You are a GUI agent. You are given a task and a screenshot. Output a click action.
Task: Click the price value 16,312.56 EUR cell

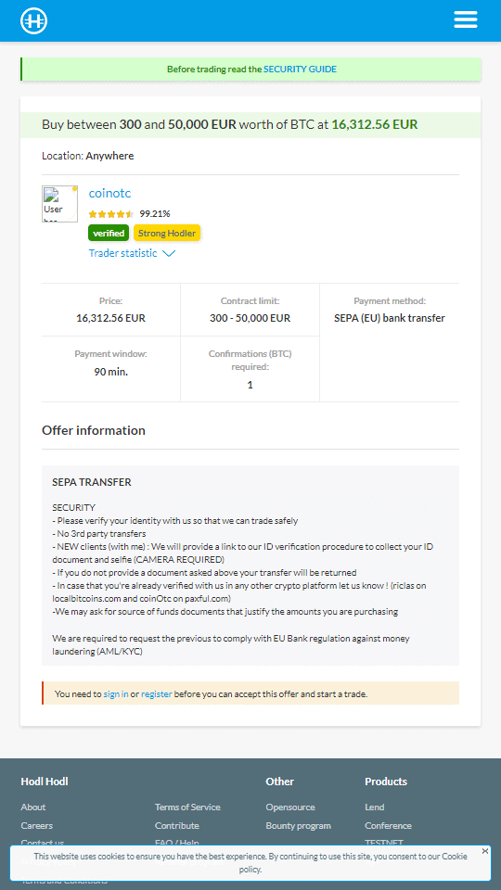click(110, 318)
